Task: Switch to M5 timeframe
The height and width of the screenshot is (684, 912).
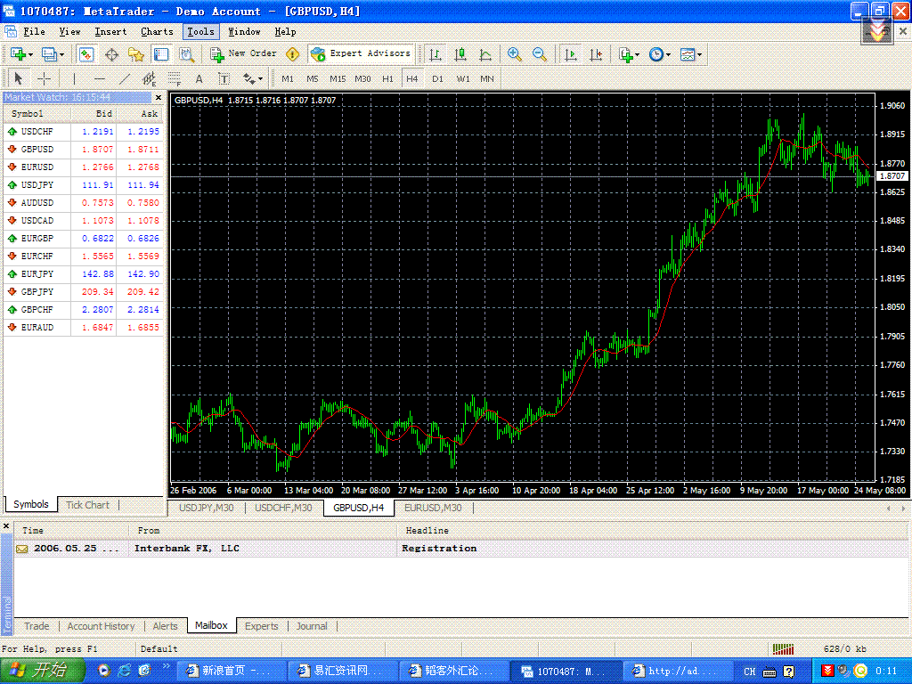Action: [313, 78]
